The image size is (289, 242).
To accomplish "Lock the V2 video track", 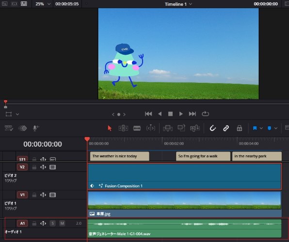I will (x=34, y=167).
